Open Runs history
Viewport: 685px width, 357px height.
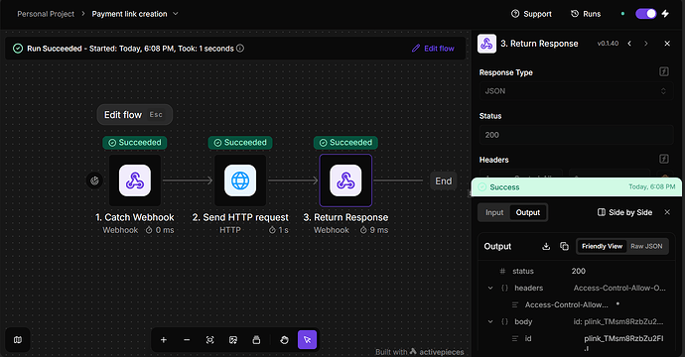point(586,14)
